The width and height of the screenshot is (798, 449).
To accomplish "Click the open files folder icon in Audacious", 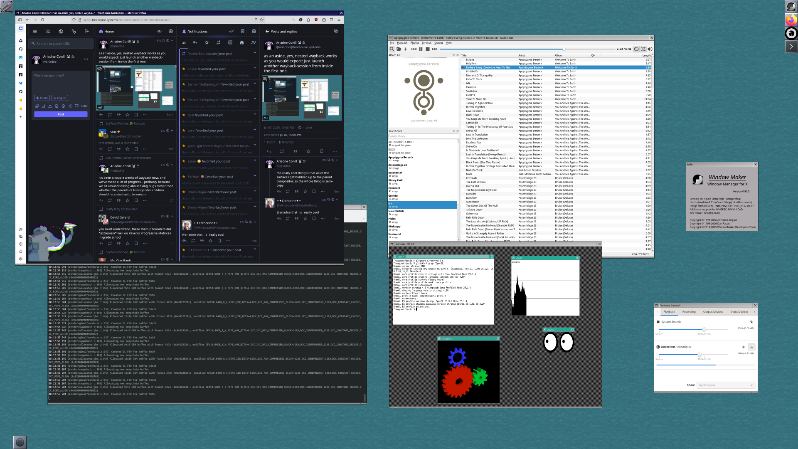I will click(399, 49).
